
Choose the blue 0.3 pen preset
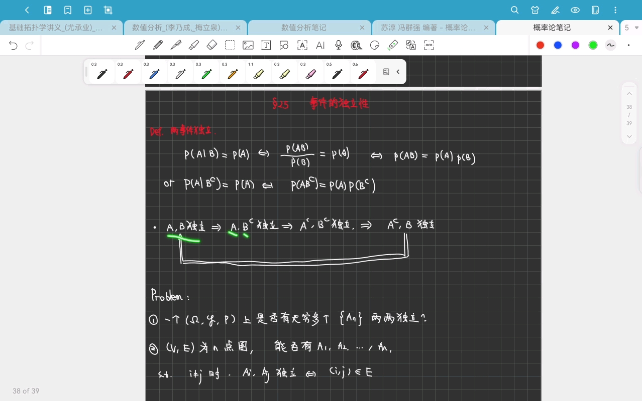[x=154, y=72]
